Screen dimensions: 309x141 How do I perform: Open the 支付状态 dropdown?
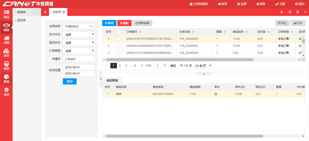(x=79, y=35)
